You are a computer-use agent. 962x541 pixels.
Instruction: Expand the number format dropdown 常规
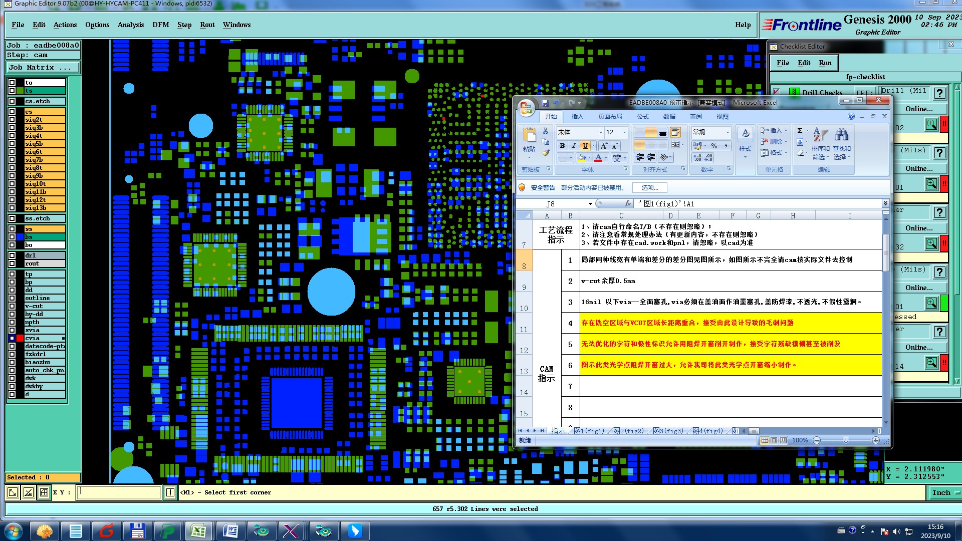click(728, 132)
